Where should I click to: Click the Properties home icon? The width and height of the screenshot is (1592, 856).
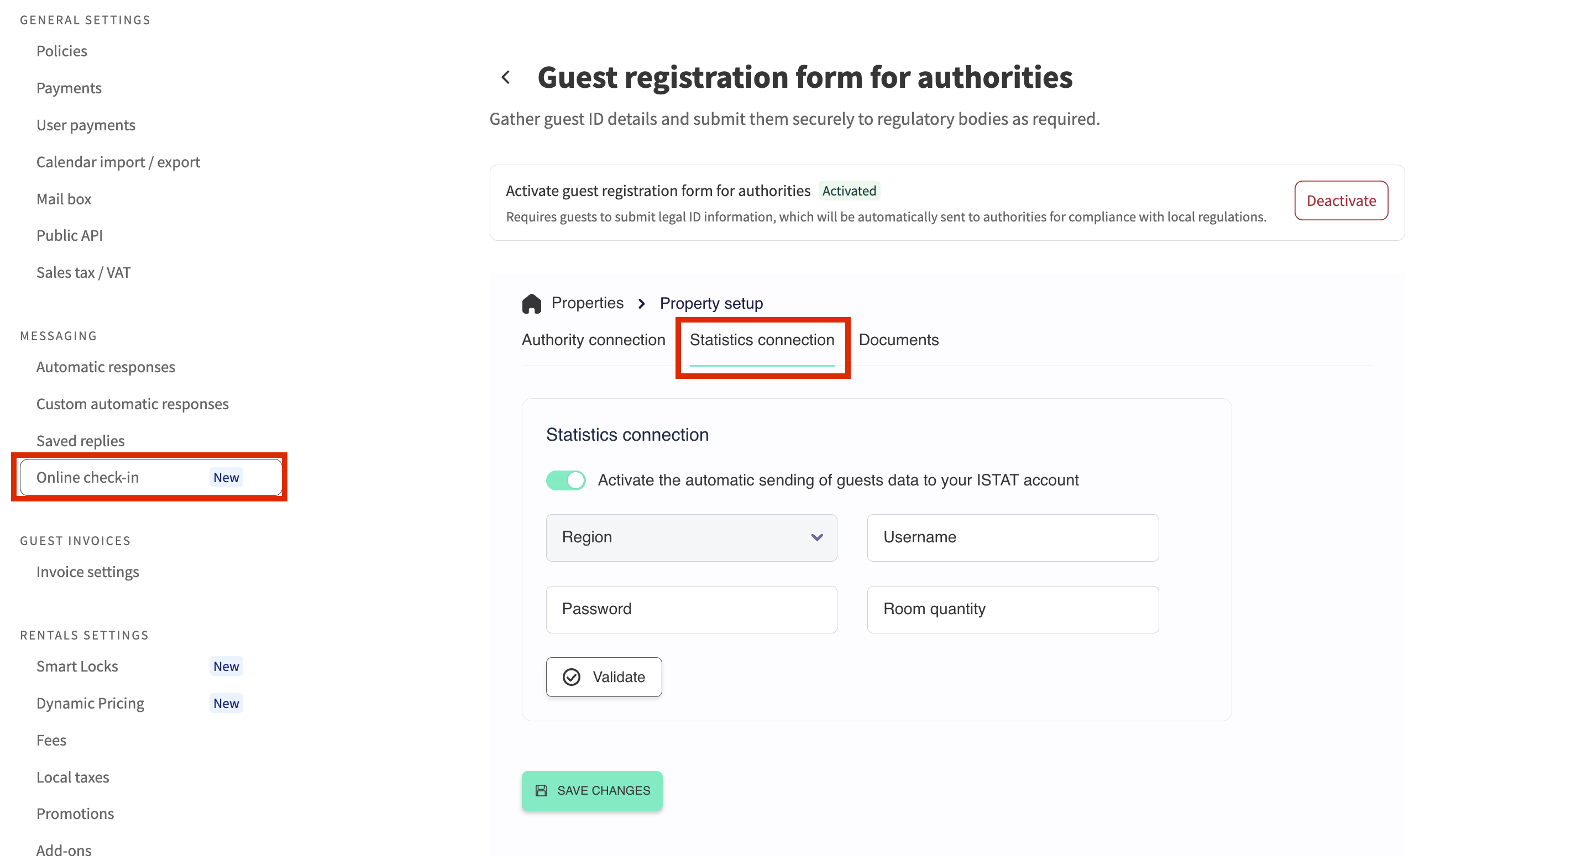coord(531,303)
